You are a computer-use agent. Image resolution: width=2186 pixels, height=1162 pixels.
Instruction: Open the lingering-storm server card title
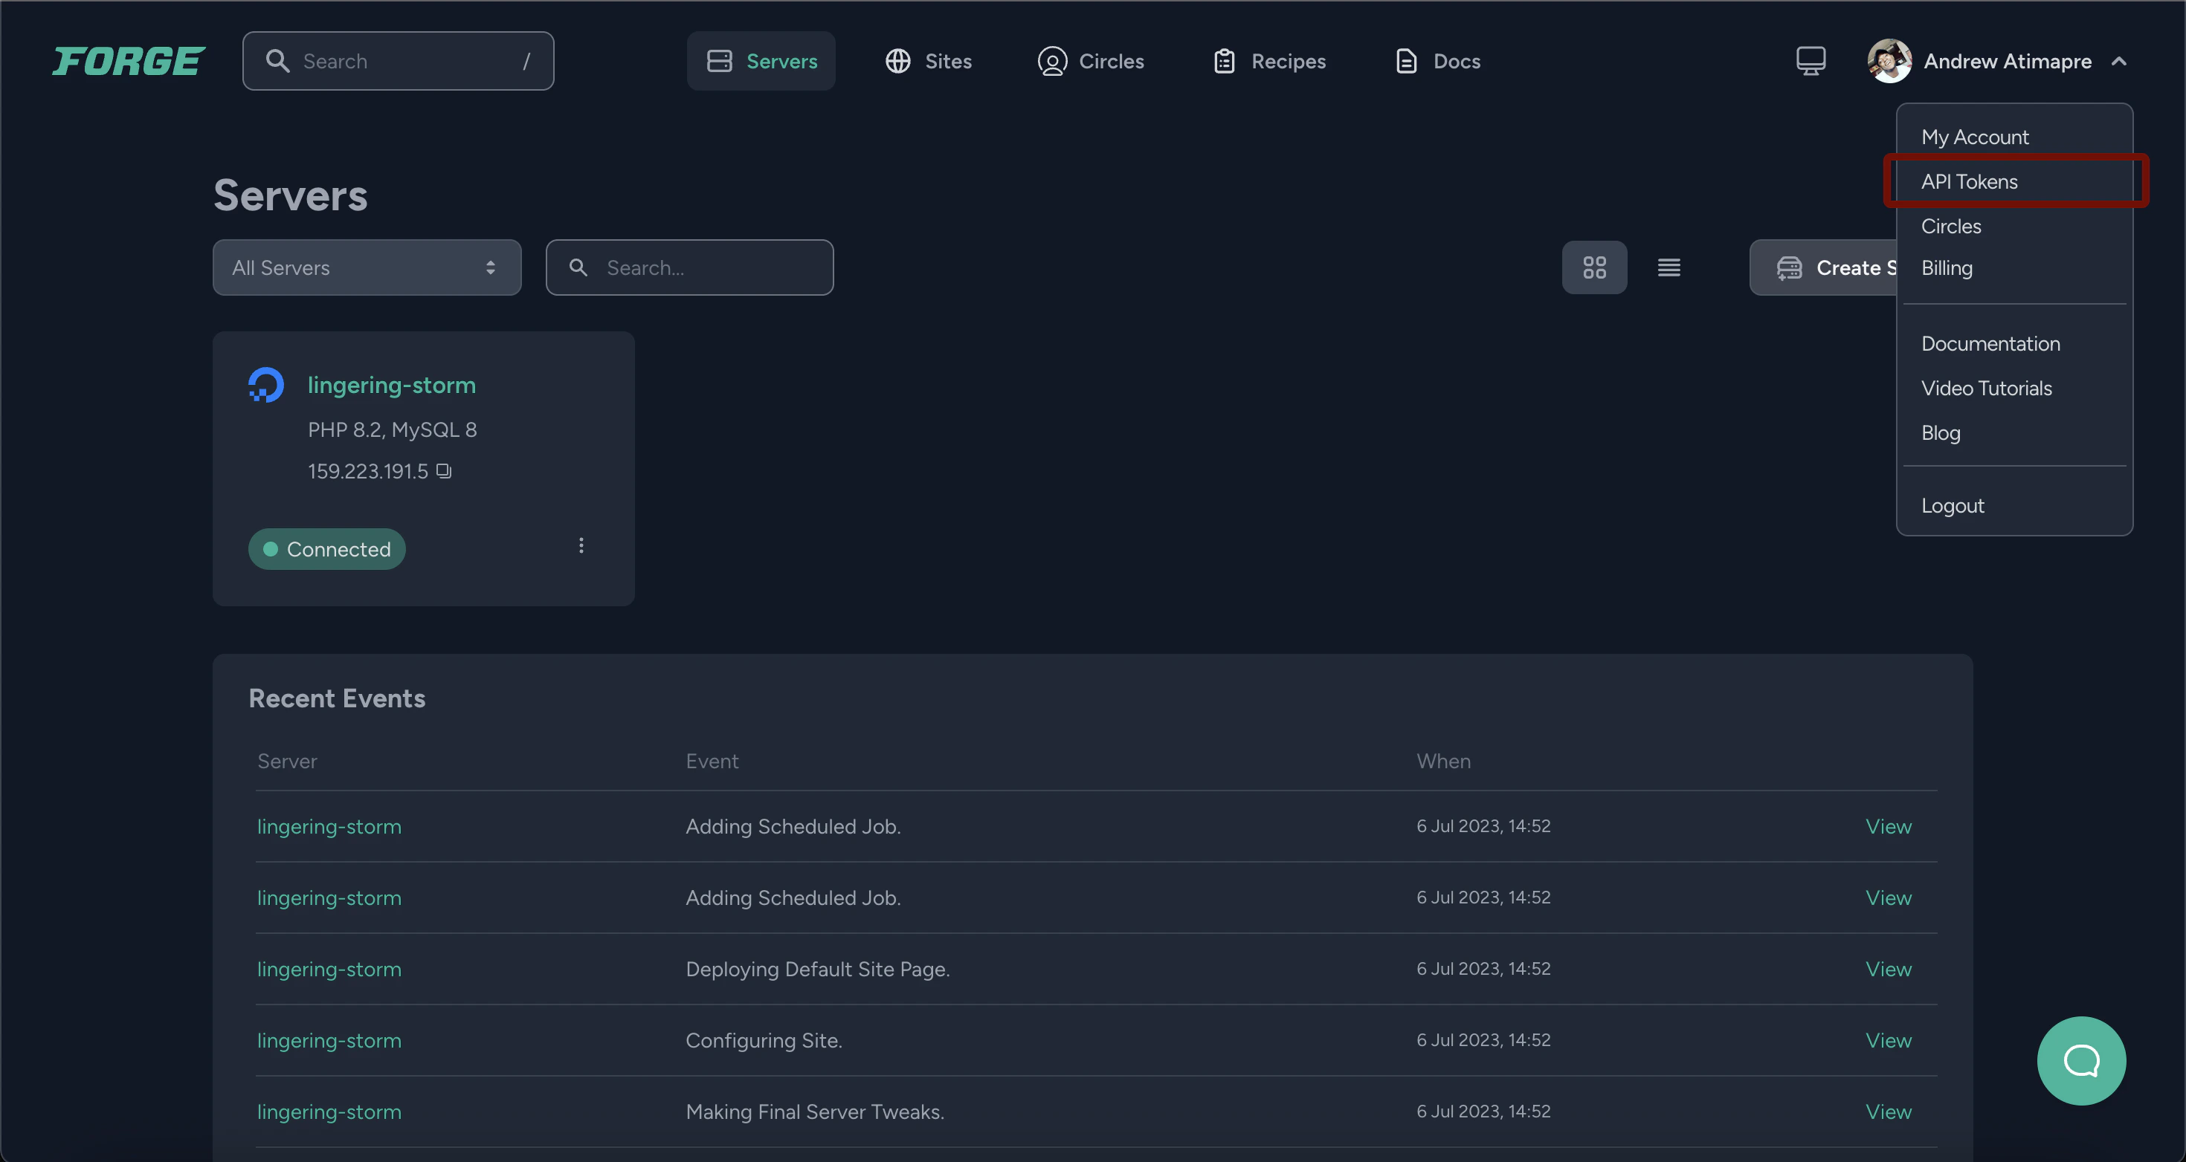tap(391, 385)
